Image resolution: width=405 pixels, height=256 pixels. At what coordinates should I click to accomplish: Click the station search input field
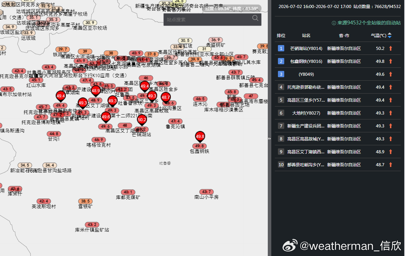point(212,20)
